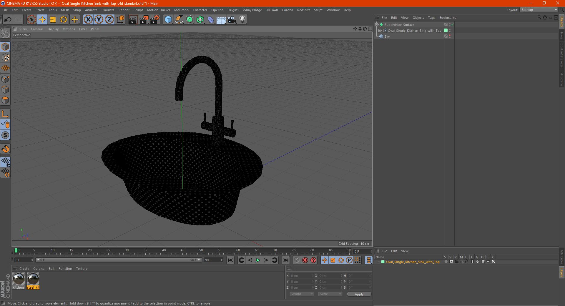
Task: Add a Camera object
Action: click(x=232, y=20)
